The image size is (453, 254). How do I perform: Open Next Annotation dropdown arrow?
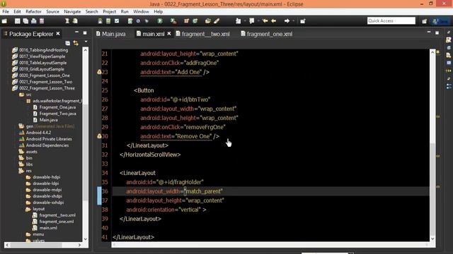(x=245, y=21)
